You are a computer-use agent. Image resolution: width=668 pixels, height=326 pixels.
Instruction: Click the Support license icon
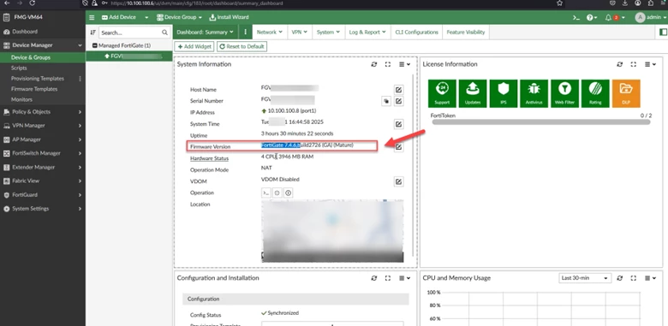[x=442, y=93]
